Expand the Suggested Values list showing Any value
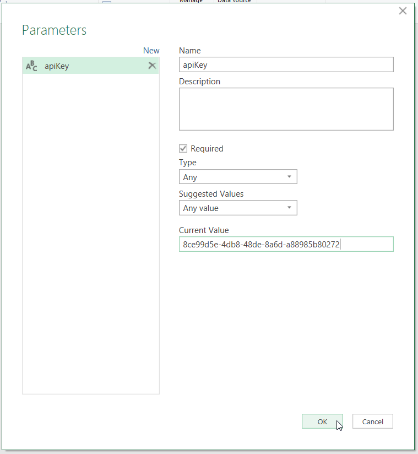418x454 pixels. [x=238, y=208]
